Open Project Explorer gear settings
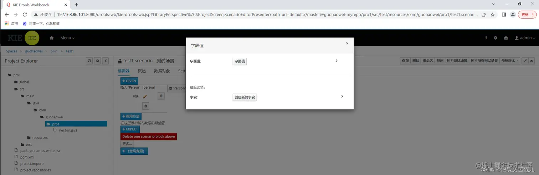This screenshot has width=539, height=175. click(x=98, y=61)
